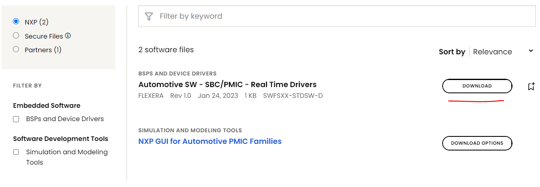Open NXP GUI for Automotive PMIC Families link

tap(210, 141)
